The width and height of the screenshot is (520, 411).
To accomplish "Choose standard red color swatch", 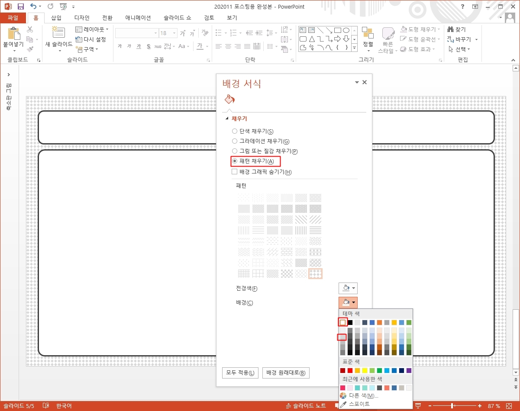I will coord(350,370).
